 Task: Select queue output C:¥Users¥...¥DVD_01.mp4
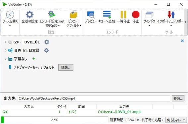119,112
